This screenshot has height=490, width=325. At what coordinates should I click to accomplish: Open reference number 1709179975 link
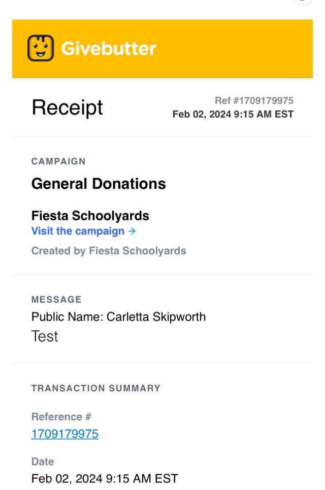(64, 434)
